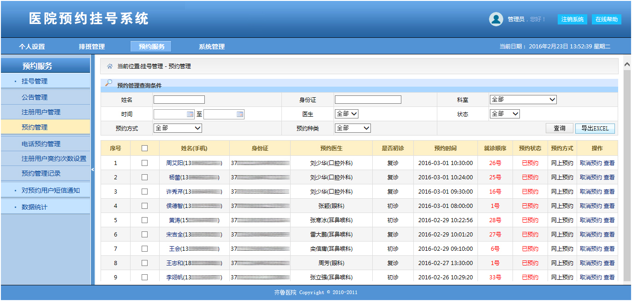Screen dimensions: 632x301
Task: Click the 就诊顺序 column header
Action: (495, 148)
